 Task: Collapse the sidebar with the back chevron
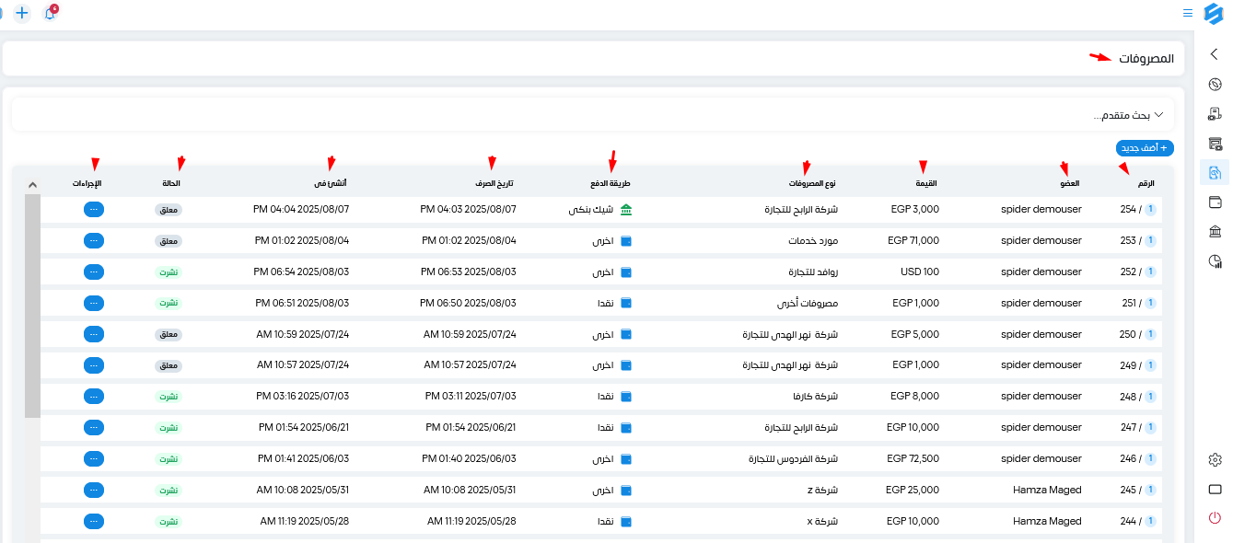[x=1215, y=54]
